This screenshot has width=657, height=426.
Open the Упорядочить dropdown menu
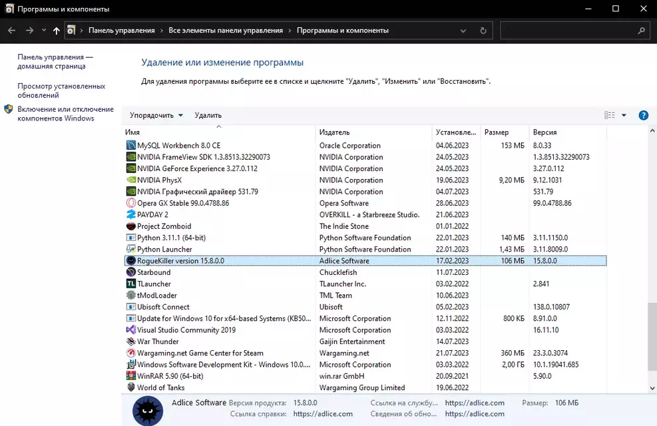[156, 115]
